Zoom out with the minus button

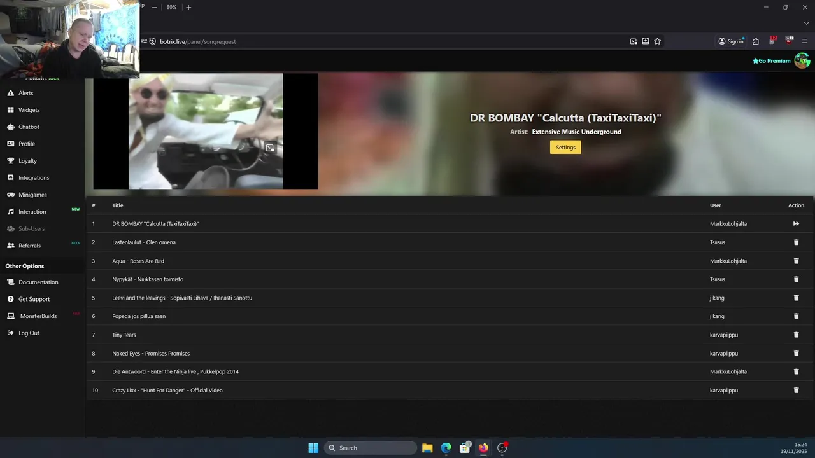154,7
